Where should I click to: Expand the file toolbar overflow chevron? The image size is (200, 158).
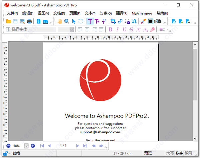51,23
